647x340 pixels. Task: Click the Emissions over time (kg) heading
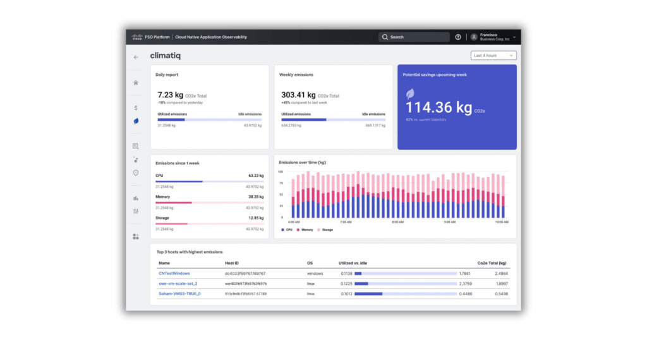[x=303, y=162]
